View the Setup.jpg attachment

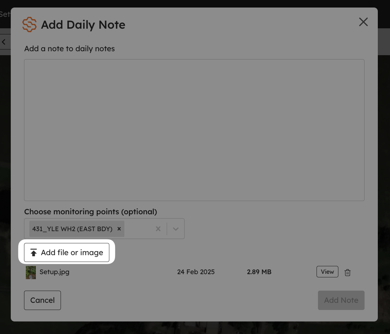327,272
